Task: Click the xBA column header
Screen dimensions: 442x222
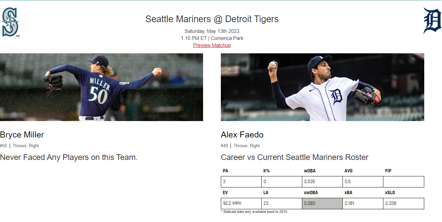Action: point(348,193)
